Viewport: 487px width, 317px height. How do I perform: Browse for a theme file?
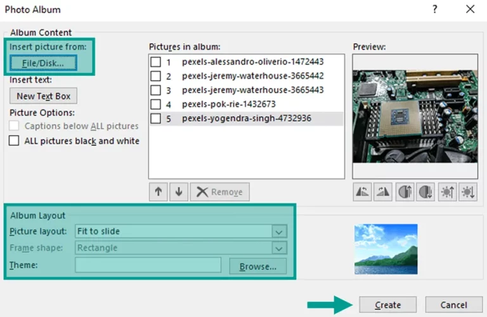pos(258,266)
